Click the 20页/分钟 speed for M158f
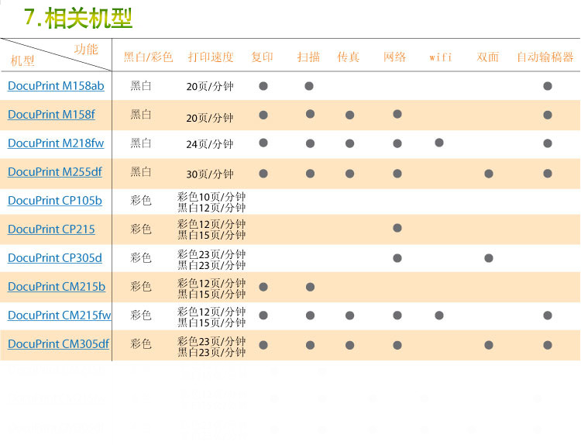Screen dimensions: 581x445 pyautogui.click(x=210, y=118)
